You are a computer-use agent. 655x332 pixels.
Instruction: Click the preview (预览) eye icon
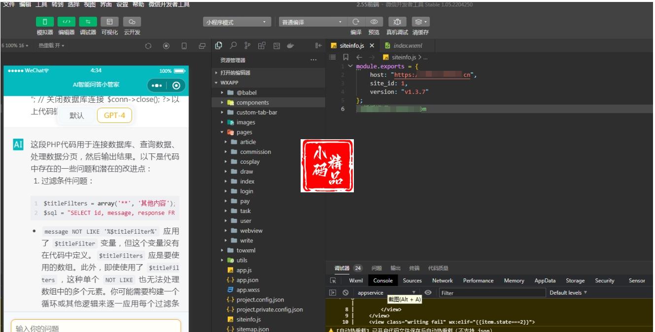[374, 22]
